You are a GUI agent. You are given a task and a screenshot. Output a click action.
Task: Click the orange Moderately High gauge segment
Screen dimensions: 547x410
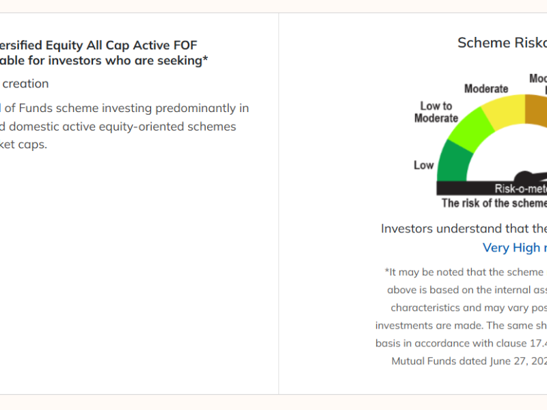click(x=536, y=109)
